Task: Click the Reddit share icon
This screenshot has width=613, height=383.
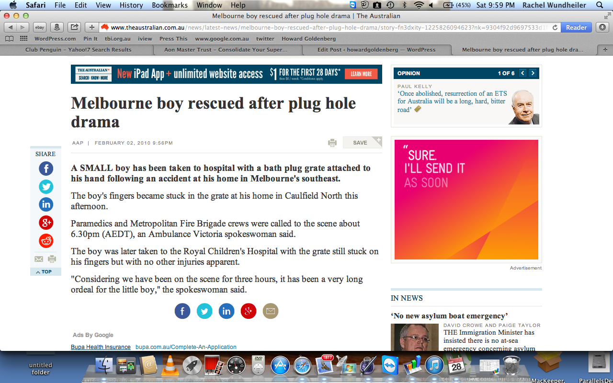Action: [46, 241]
